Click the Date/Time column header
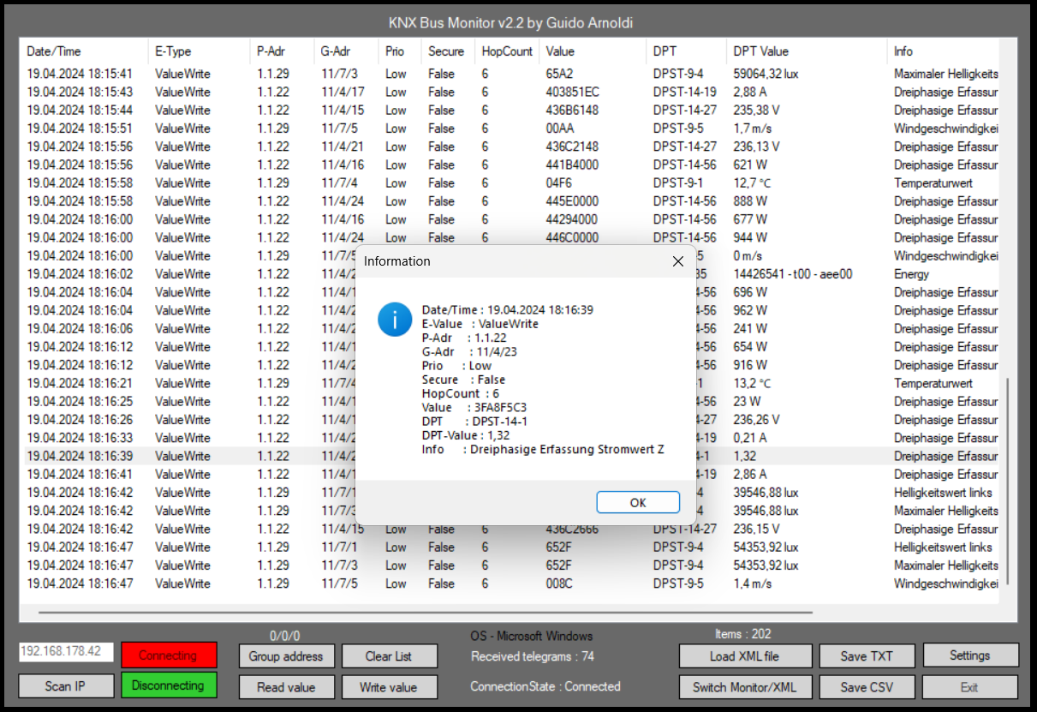1037x712 pixels. point(50,51)
